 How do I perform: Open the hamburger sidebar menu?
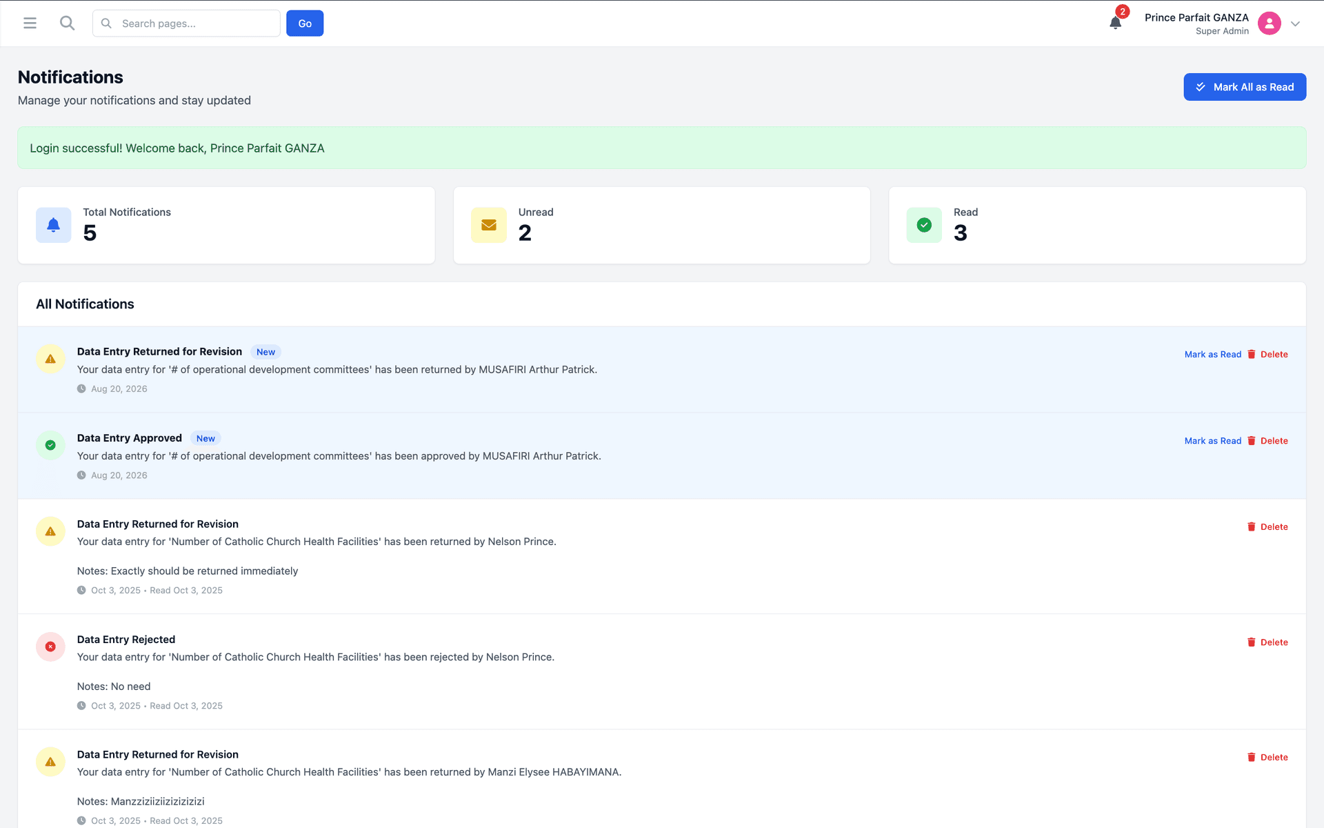pyautogui.click(x=30, y=23)
